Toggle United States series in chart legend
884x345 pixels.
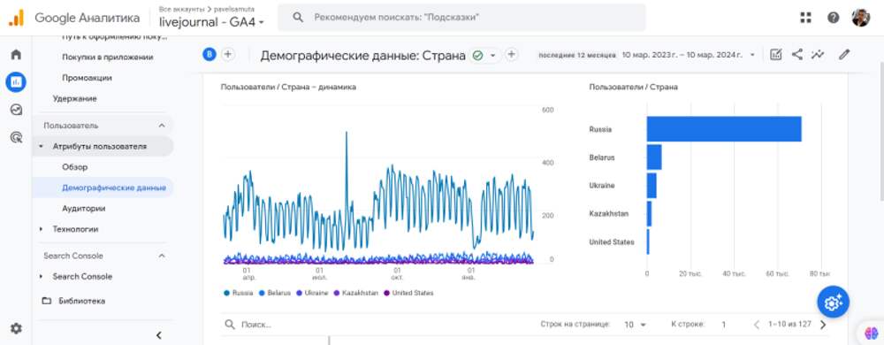point(408,293)
